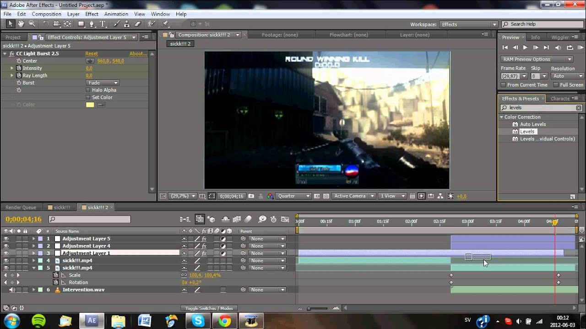Select the Rectangle shape tool

[x=81, y=24]
